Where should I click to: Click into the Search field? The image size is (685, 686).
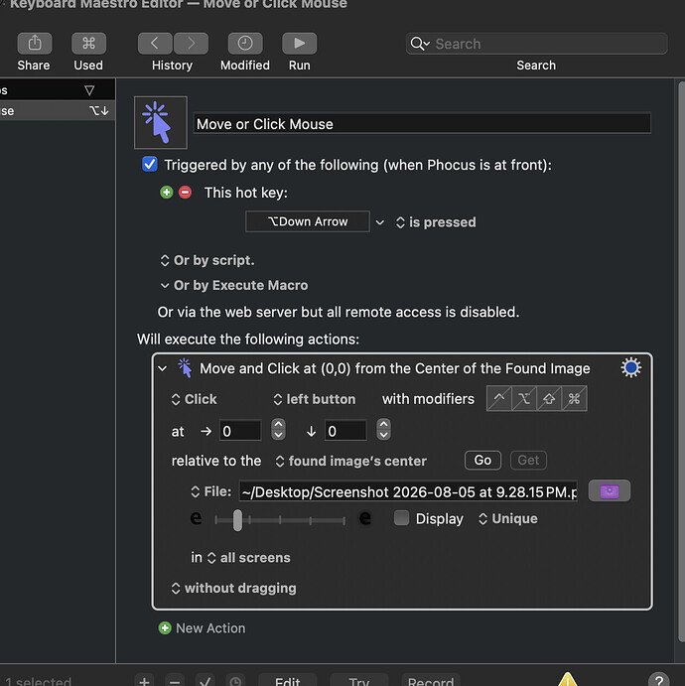coord(537,44)
